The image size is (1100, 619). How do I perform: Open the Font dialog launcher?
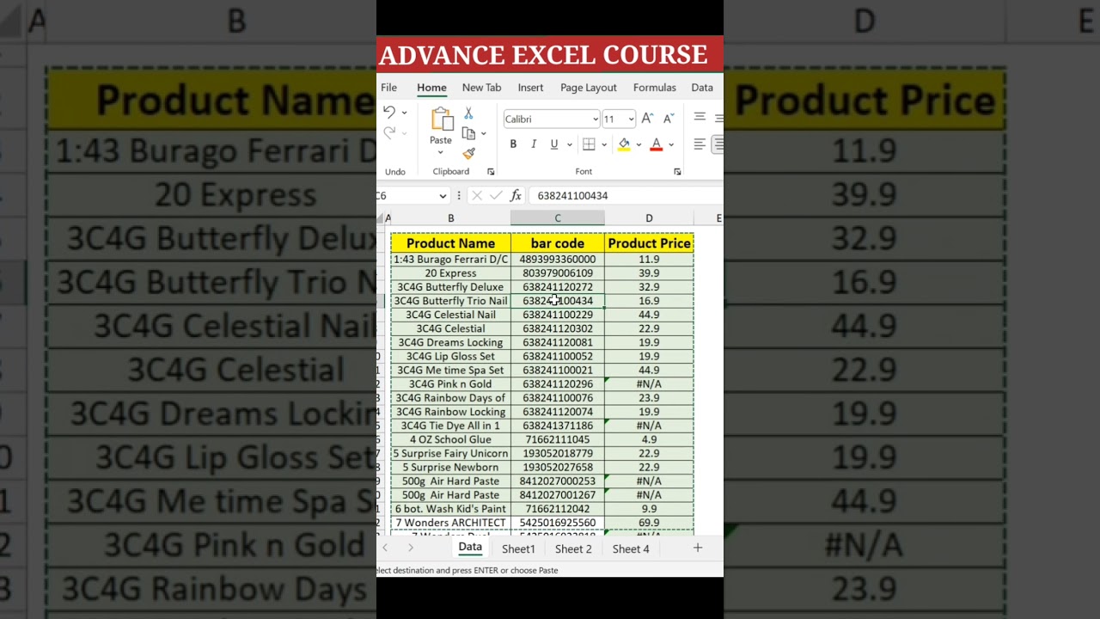click(677, 172)
